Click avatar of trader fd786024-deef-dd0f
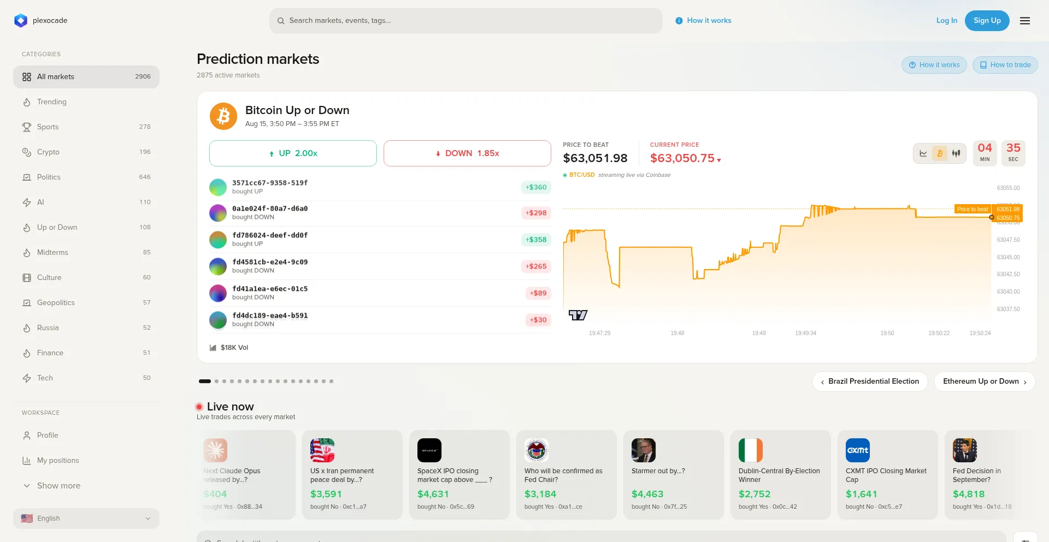The width and height of the screenshot is (1049, 542). coord(218,240)
